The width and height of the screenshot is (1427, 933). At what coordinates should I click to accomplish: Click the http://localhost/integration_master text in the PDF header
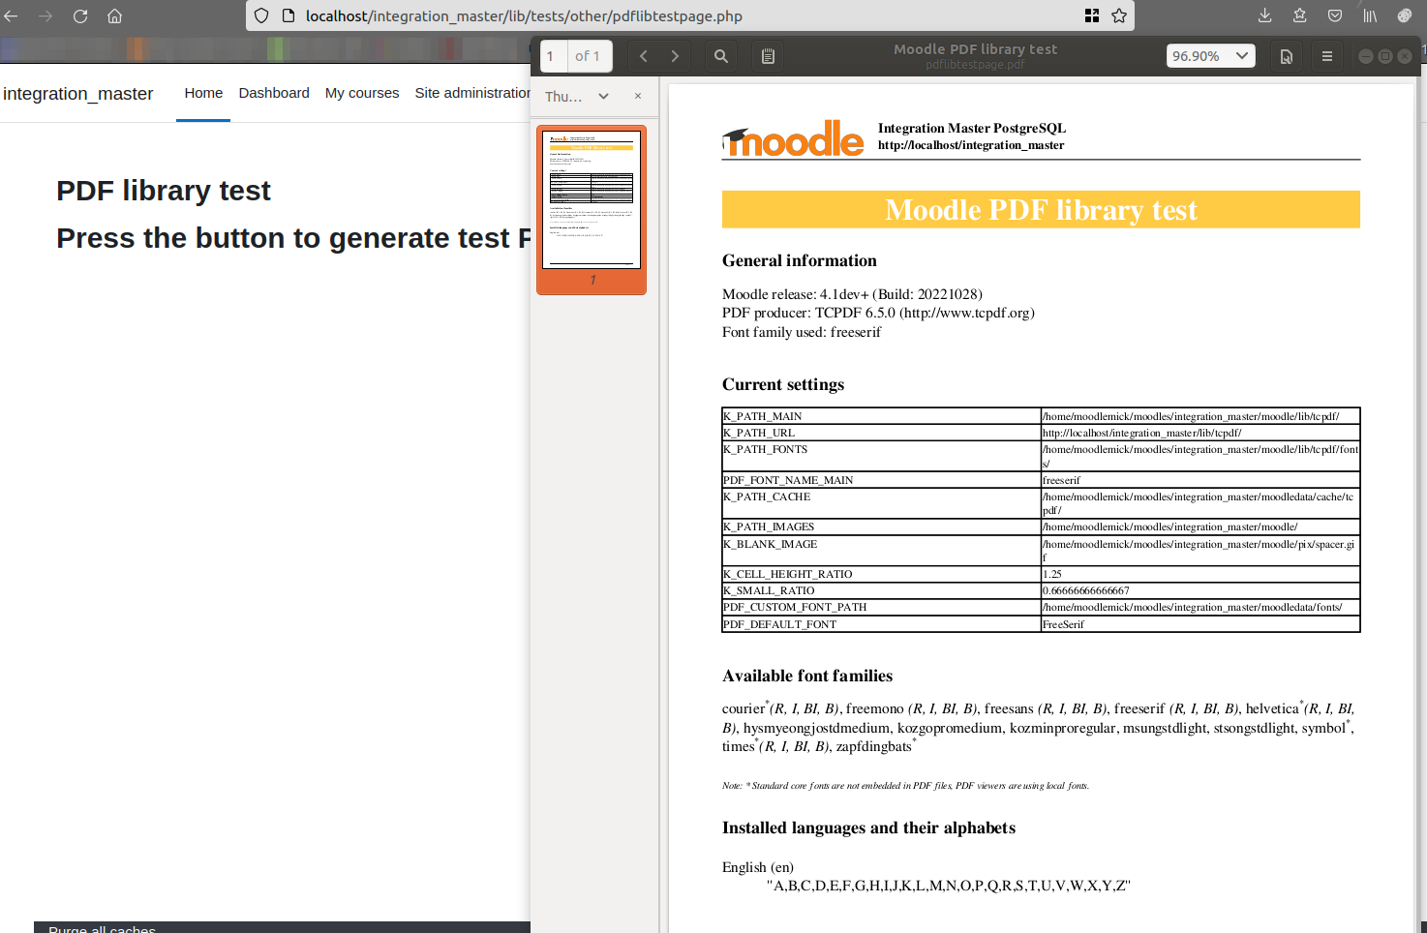point(971,145)
